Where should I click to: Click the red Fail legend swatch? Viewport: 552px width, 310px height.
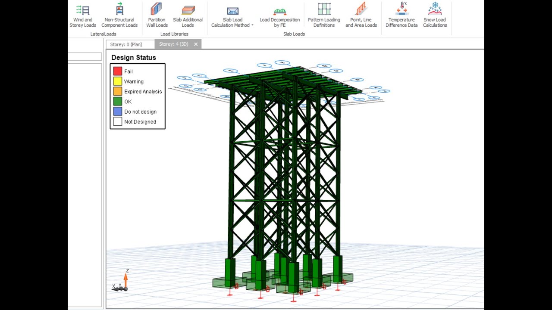117,71
